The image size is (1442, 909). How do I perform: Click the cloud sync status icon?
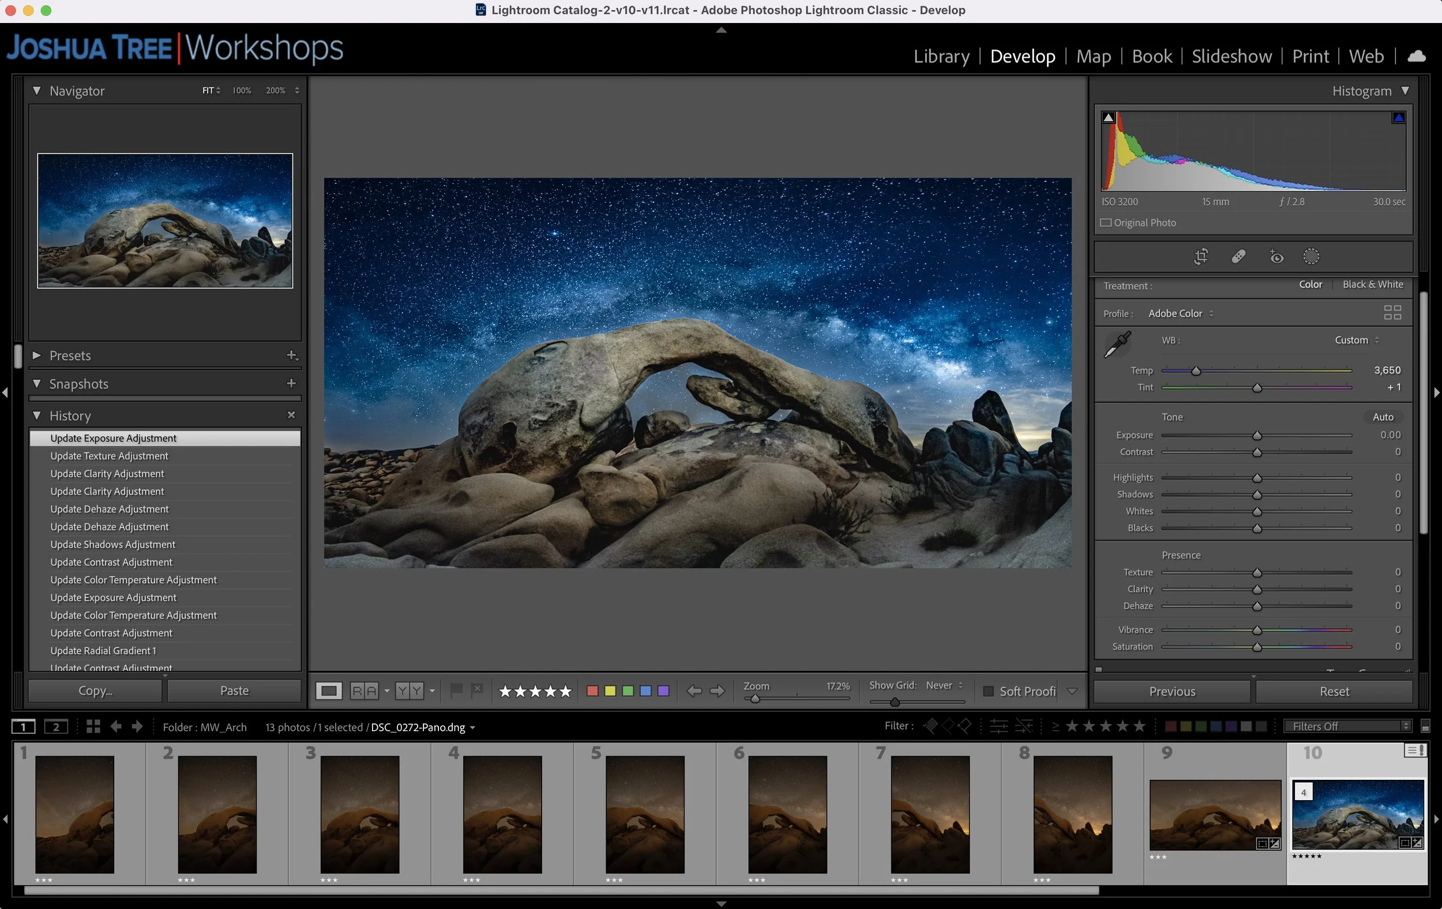[1416, 56]
